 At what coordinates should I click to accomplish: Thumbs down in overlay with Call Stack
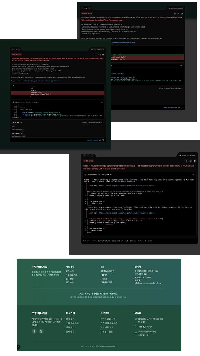pyautogui.click(x=103, y=140)
